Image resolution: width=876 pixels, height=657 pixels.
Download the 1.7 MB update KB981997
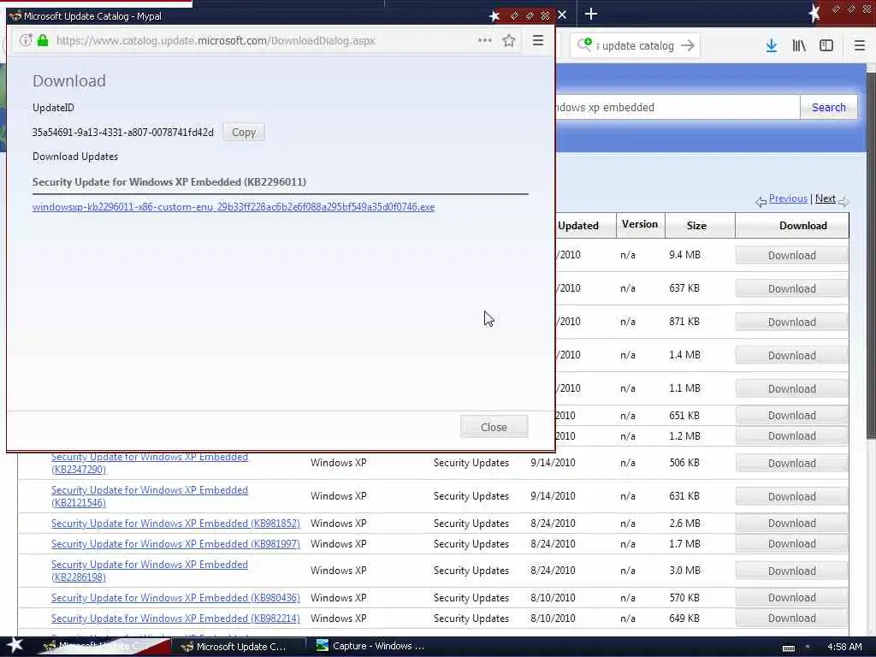791,543
